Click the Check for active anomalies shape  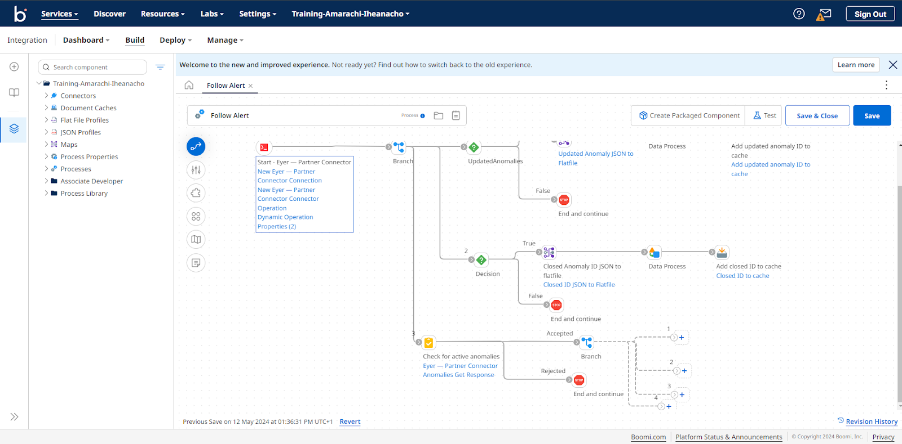click(429, 342)
